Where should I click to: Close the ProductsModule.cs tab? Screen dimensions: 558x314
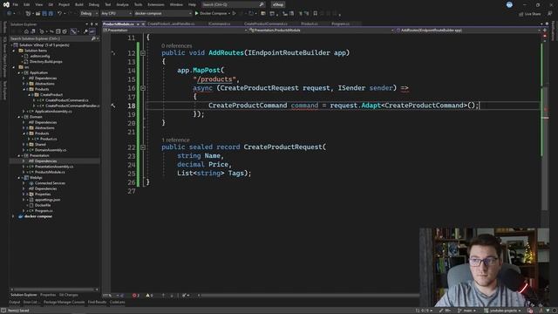[x=143, y=24]
